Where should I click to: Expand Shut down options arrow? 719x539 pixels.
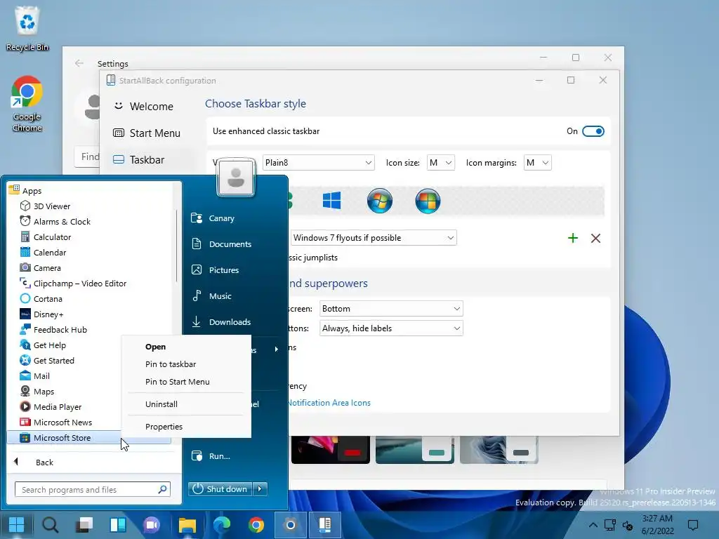point(260,489)
